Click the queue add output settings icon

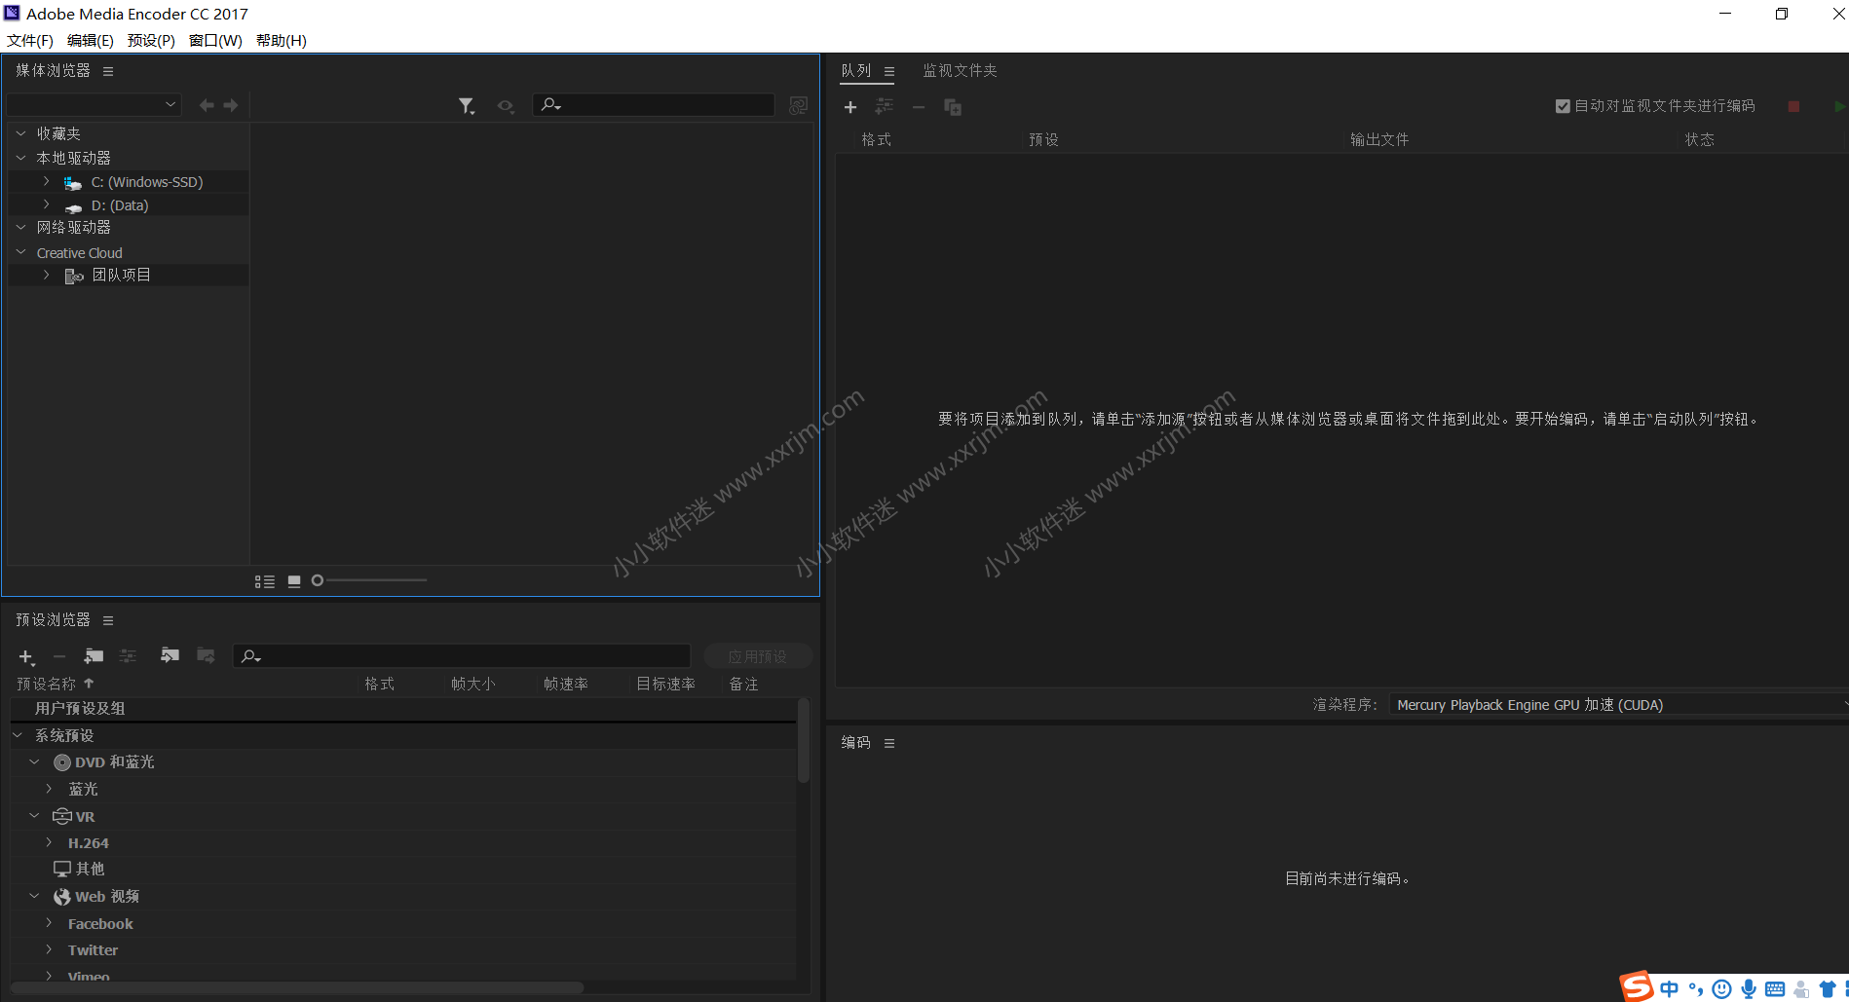(885, 106)
